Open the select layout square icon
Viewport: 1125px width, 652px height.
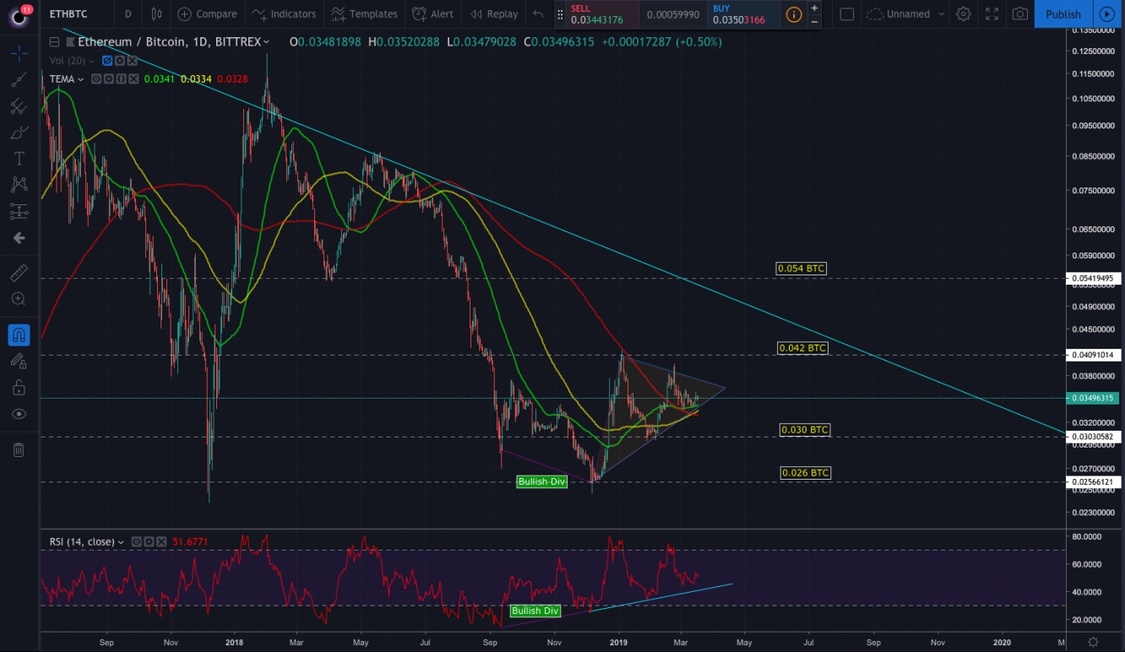847,14
